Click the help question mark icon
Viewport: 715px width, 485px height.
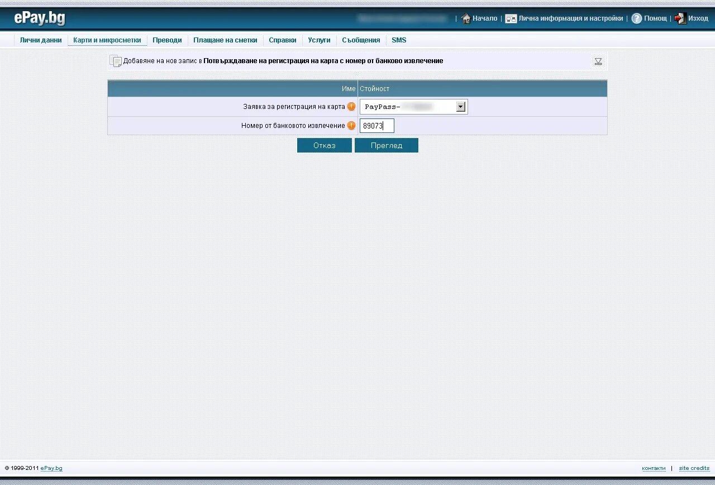[x=637, y=18]
